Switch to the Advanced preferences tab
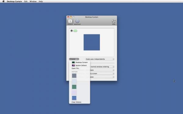Viewport: 183px width, 114px height. tap(77, 22)
